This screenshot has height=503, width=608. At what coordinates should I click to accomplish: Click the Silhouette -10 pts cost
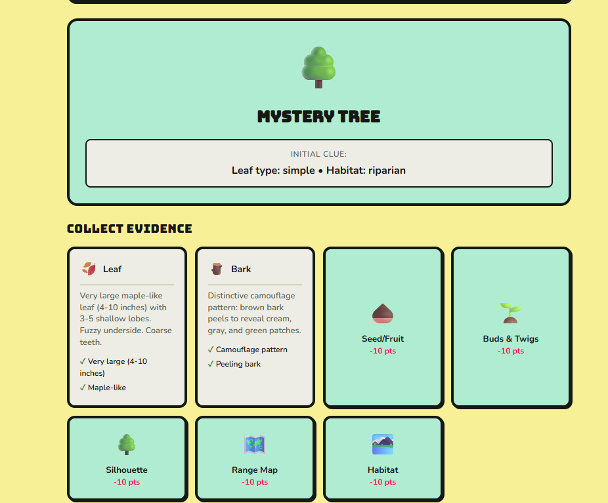(127, 482)
